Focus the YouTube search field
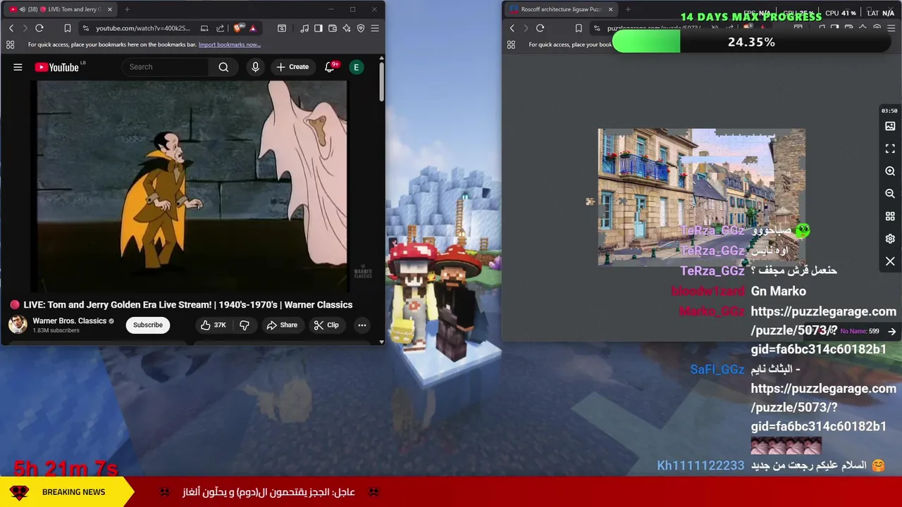902x507 pixels. 166,67
